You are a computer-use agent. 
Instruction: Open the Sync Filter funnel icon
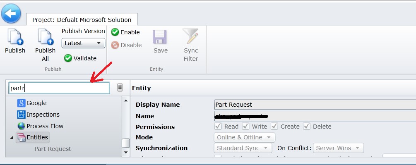(x=190, y=36)
